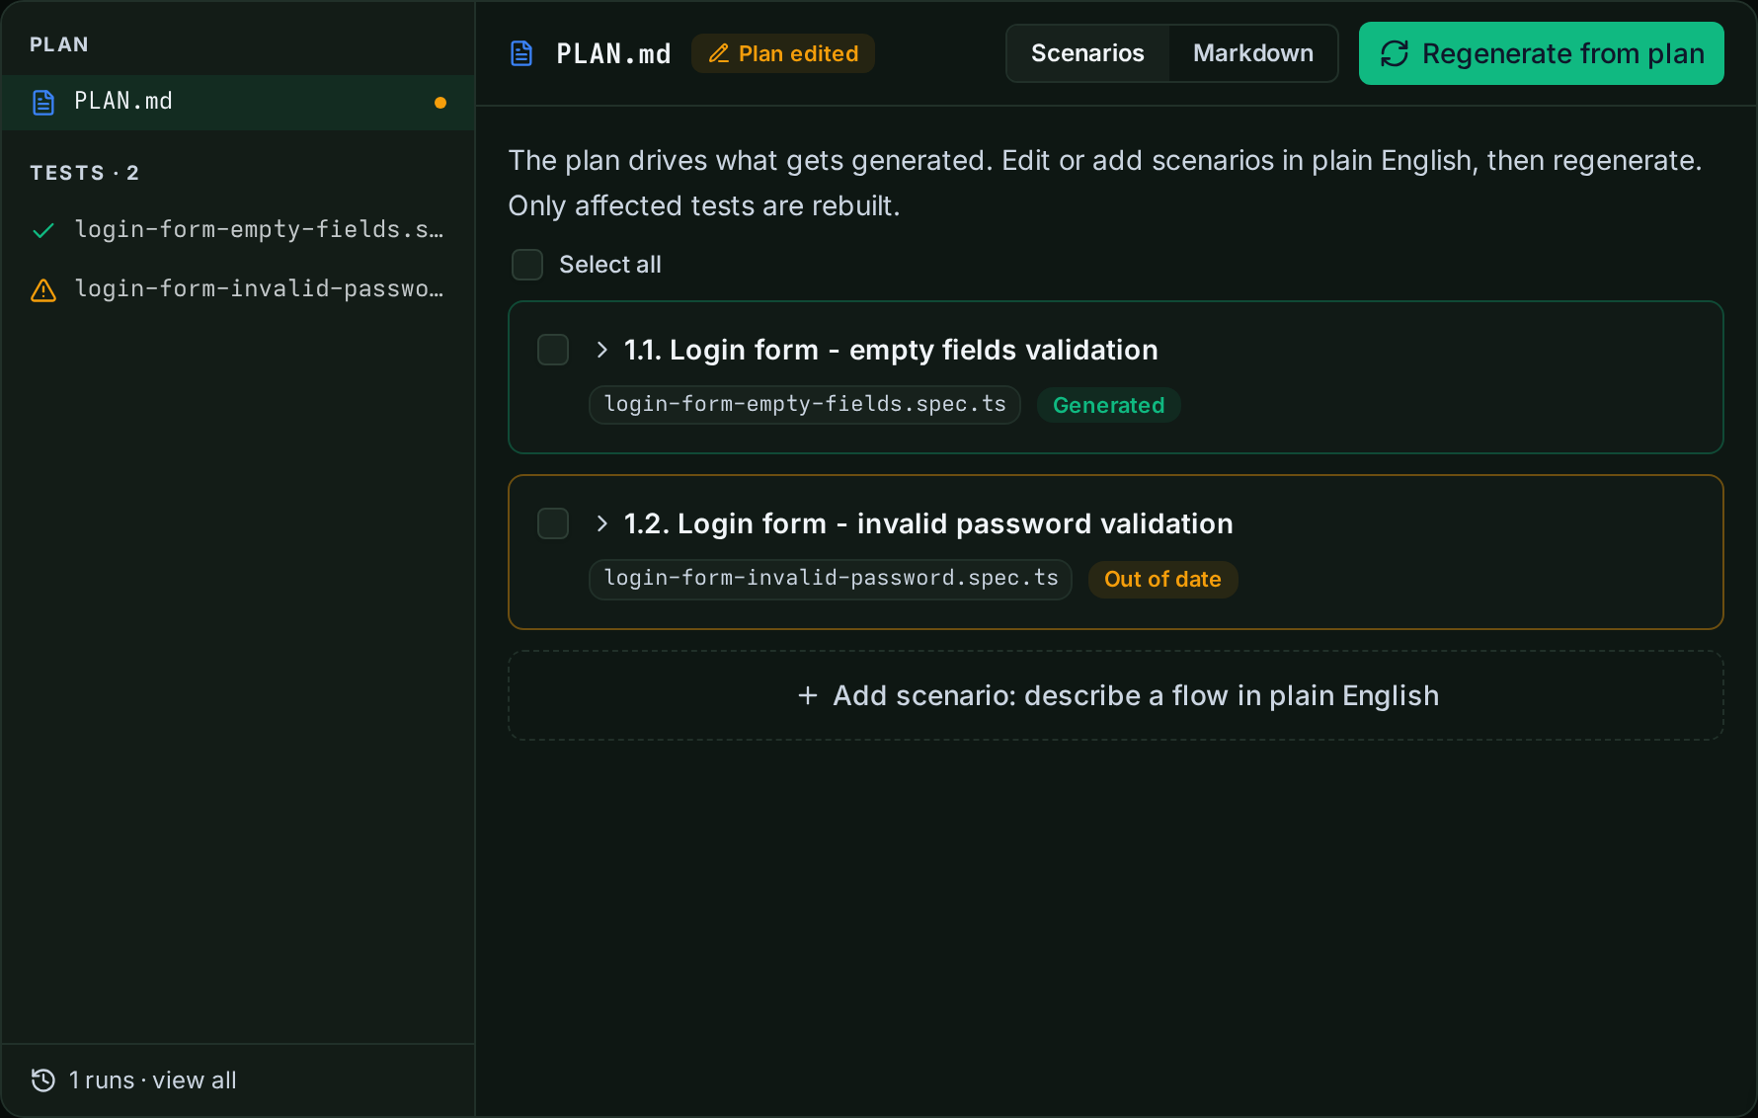Click the login-form-empty-fields.spec.ts file chip

805,405
